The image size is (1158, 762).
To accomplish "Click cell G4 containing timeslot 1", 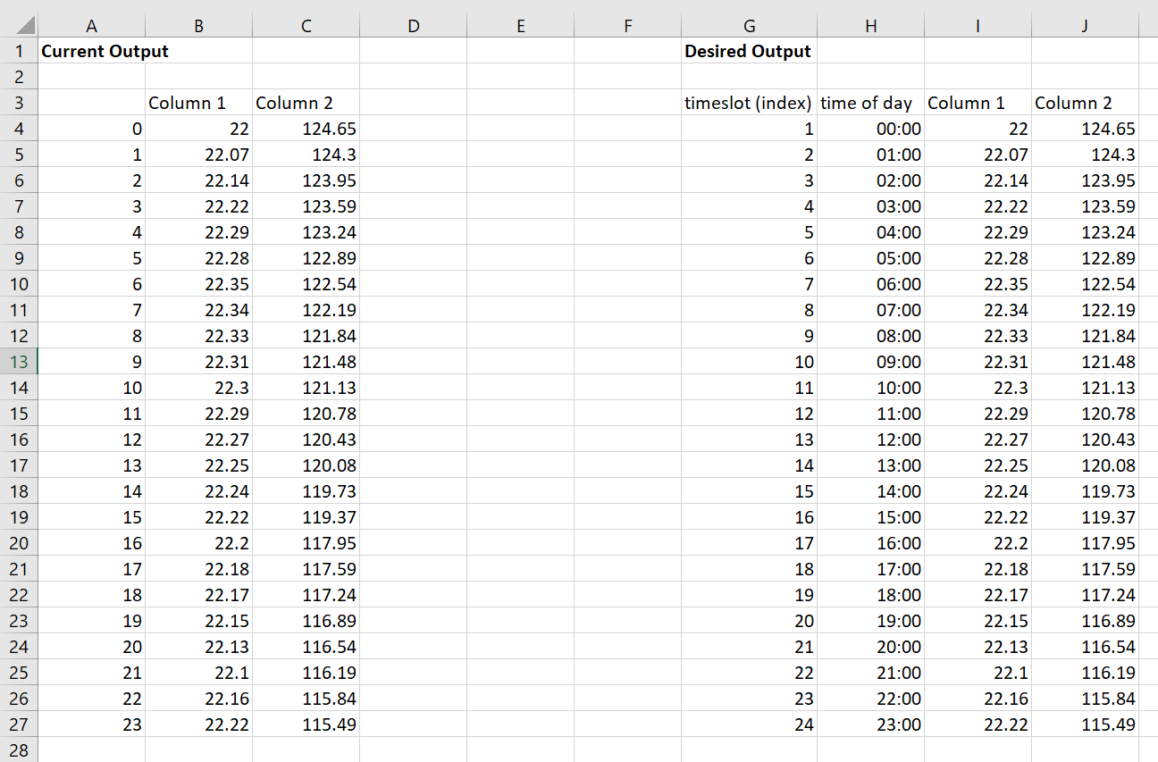I will coord(749,129).
